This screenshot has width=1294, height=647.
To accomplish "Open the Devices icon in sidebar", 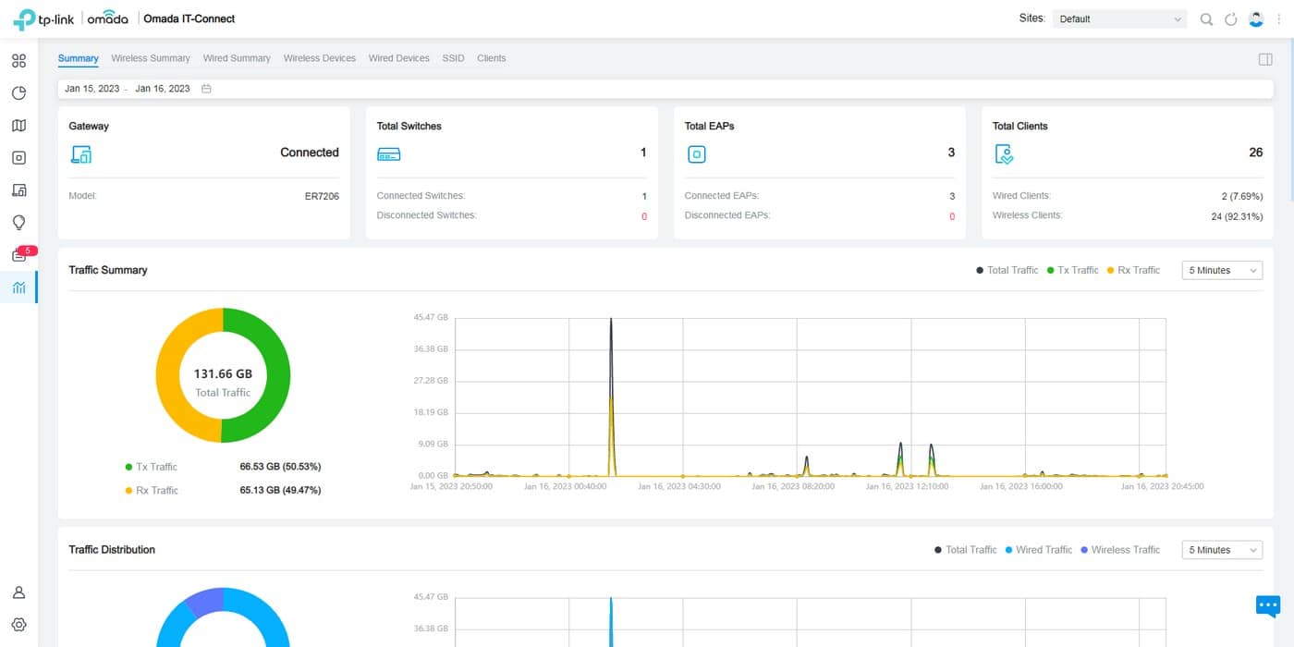I will [x=18, y=158].
